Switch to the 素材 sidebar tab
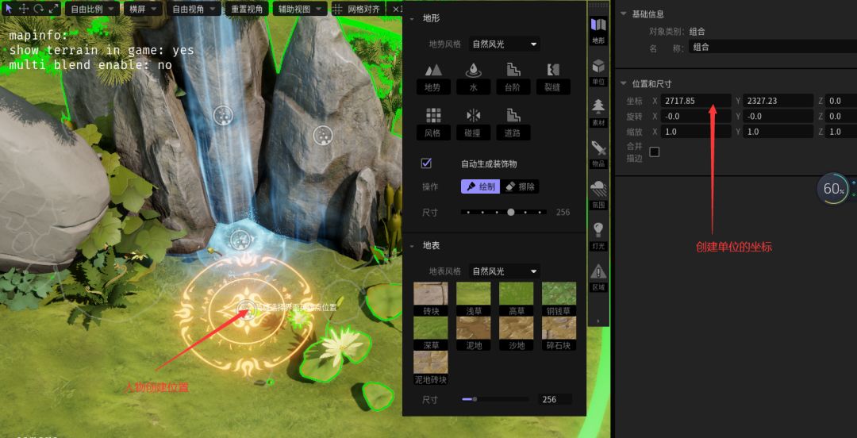 [598, 113]
